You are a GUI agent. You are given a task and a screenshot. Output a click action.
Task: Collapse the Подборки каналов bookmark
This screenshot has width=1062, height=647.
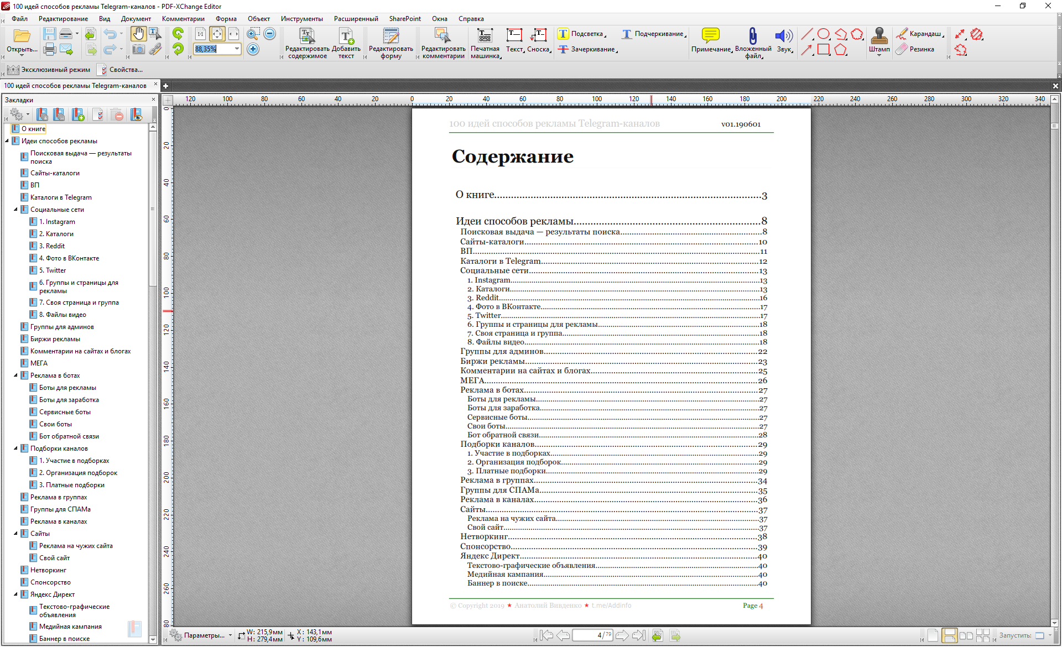coord(15,448)
